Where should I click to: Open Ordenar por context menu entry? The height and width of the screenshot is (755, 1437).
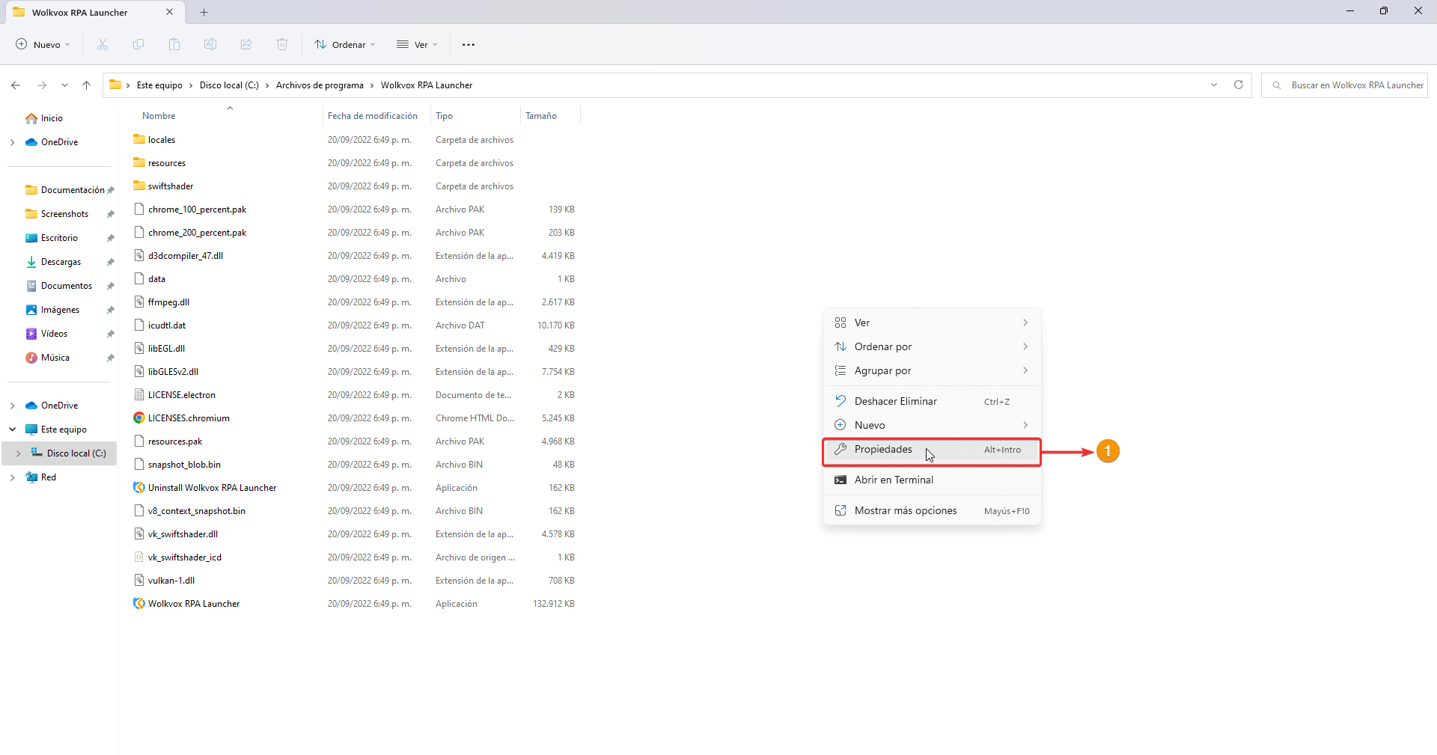932,346
